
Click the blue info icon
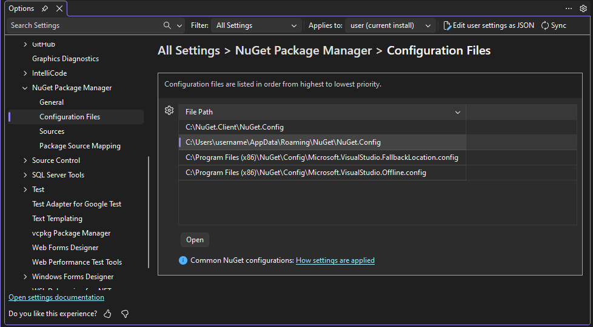coord(183,260)
